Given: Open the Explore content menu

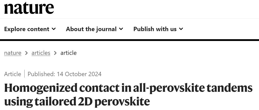Looking at the screenshot, I should 27,29.
